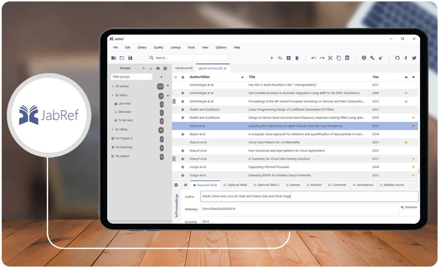
Task: Open the Quality menu
Action: (158, 48)
